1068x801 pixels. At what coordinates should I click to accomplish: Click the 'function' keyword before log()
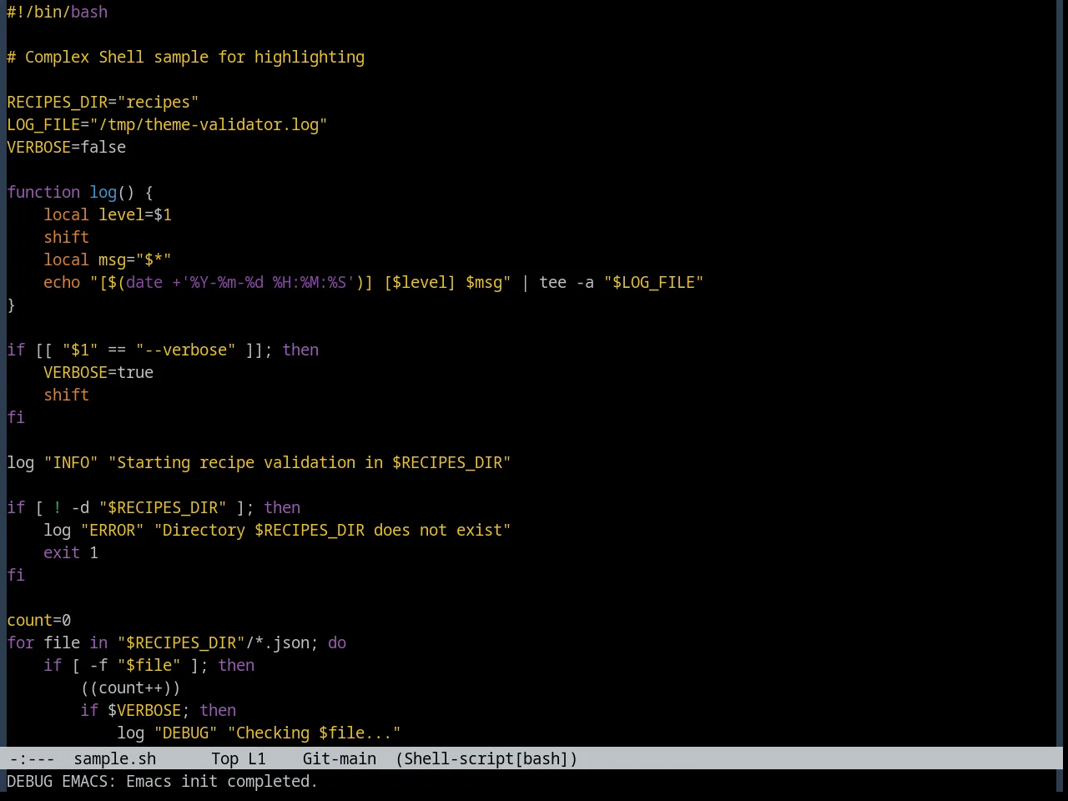43,192
